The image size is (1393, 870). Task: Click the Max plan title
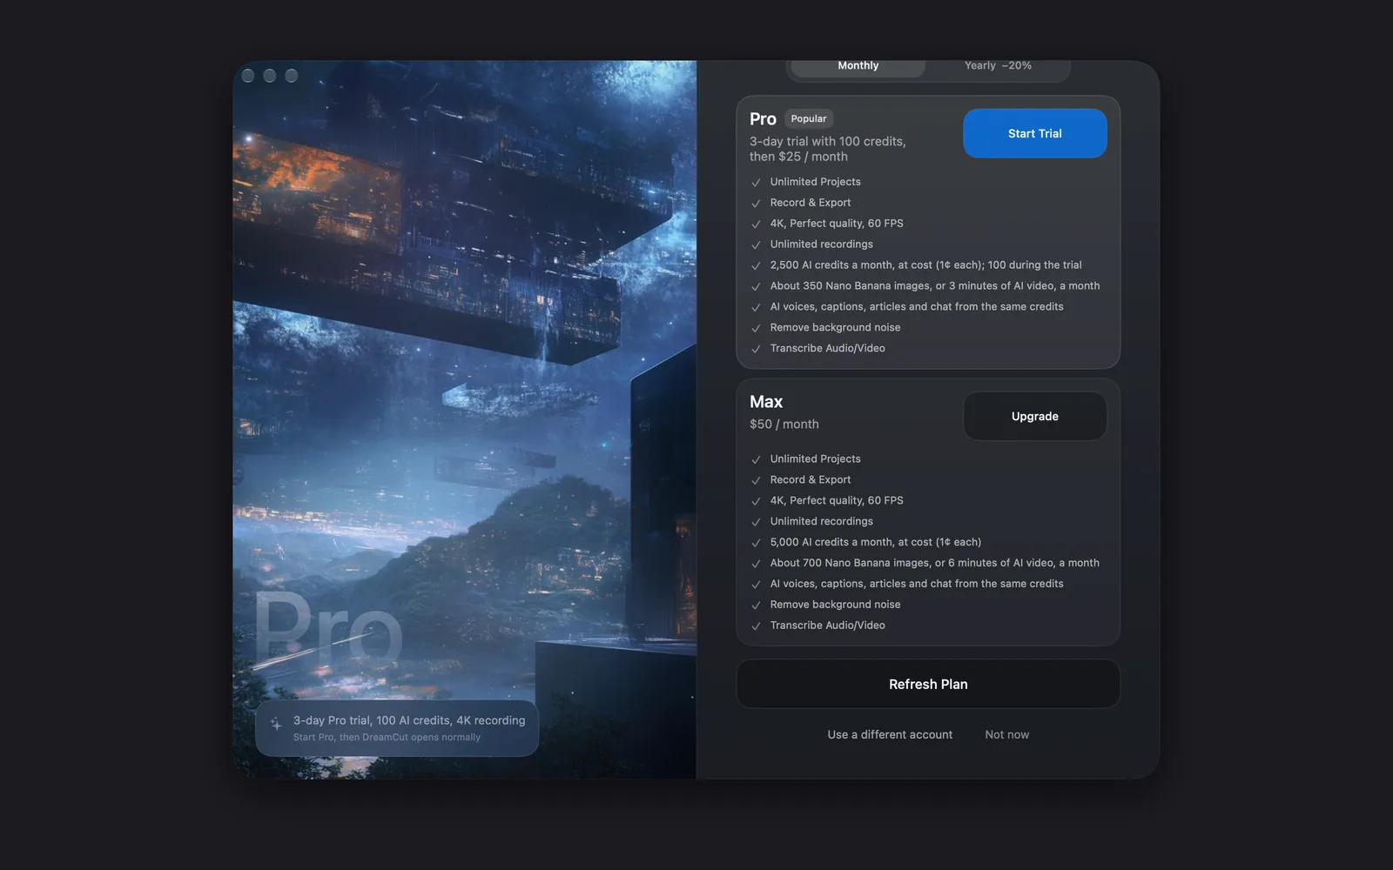(766, 402)
